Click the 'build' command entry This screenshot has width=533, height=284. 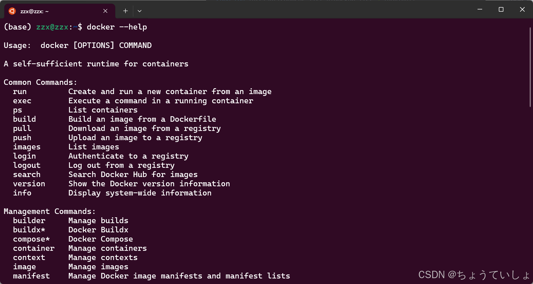[24, 119]
